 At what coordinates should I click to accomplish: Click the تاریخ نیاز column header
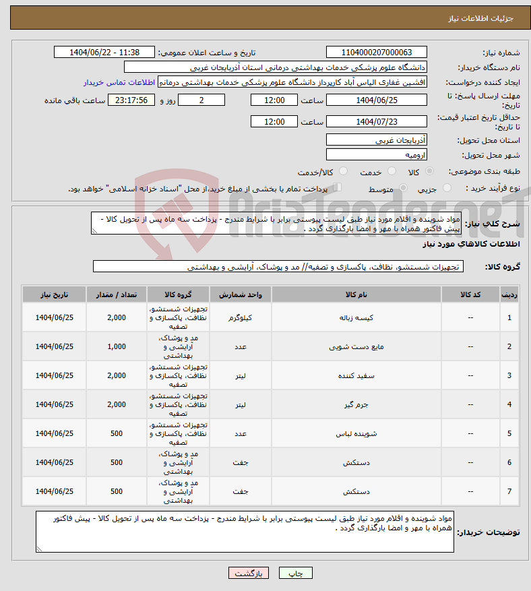[55, 294]
